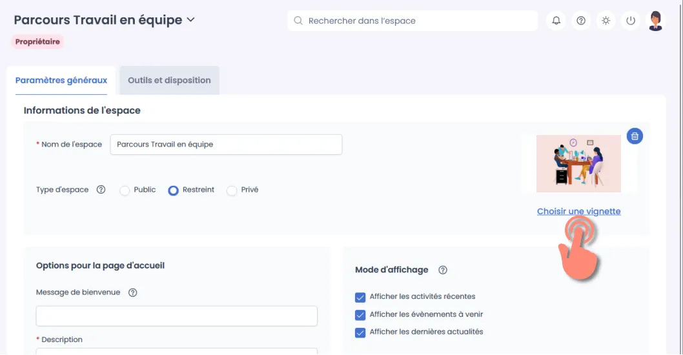Screen dimensions: 683x355
Task: Select the Public space type
Action: (125, 190)
